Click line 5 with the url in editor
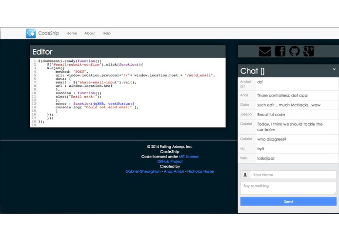339x241 pixels. [135, 75]
